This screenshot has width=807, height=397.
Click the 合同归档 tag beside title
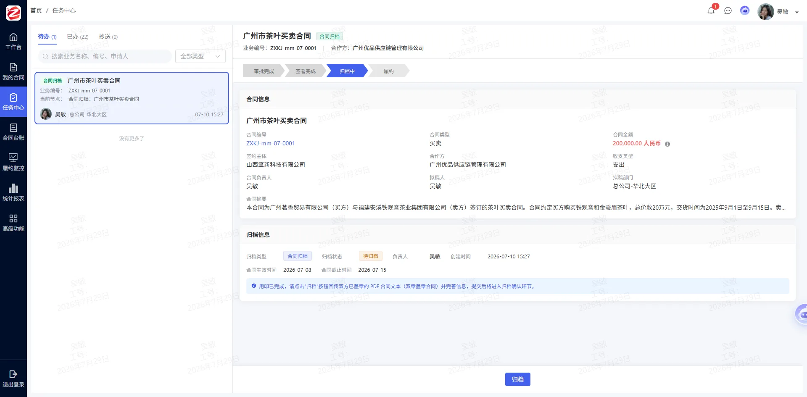(330, 37)
